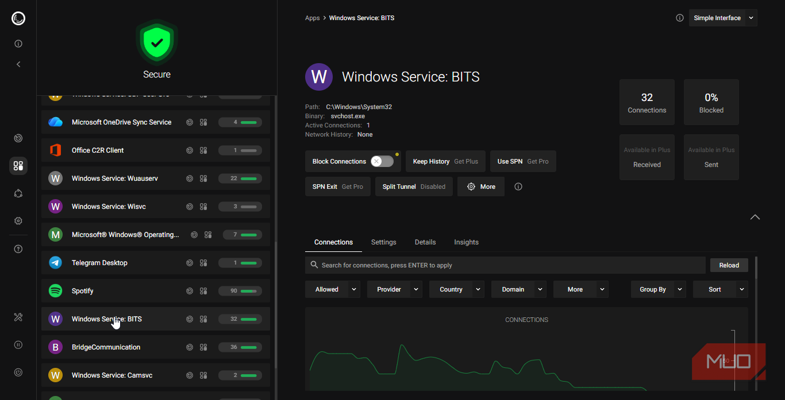Click the Wuauserv connection bar showing 22
The width and height of the screenshot is (785, 400).
240,178
